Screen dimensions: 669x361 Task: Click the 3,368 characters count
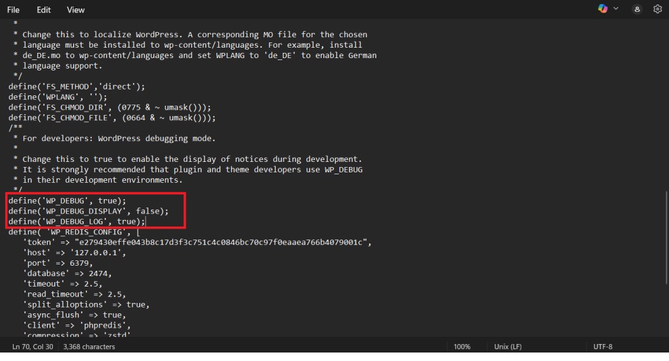tap(89, 347)
